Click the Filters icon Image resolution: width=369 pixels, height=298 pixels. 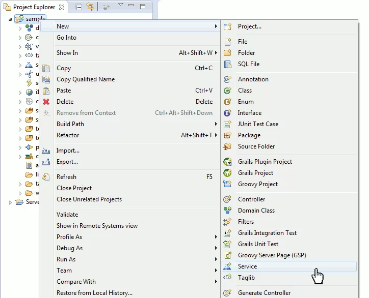click(227, 222)
